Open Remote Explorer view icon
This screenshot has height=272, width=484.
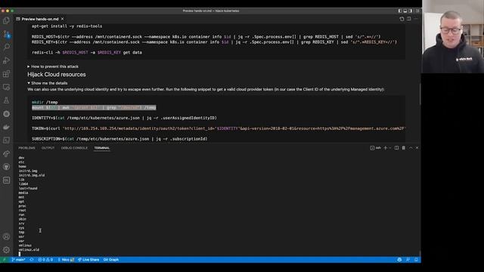[6, 87]
